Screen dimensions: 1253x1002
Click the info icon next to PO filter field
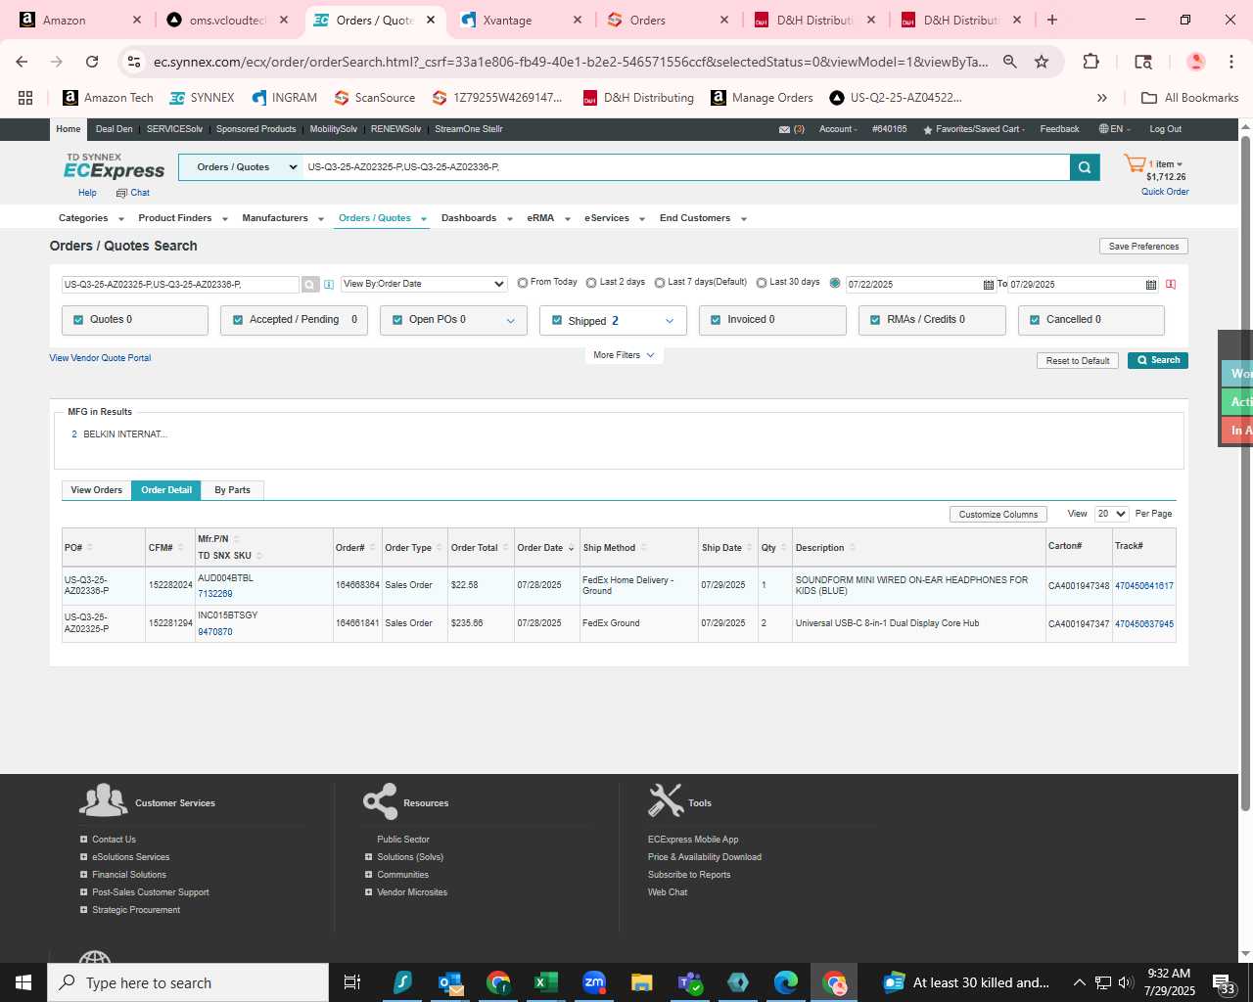[x=329, y=285]
